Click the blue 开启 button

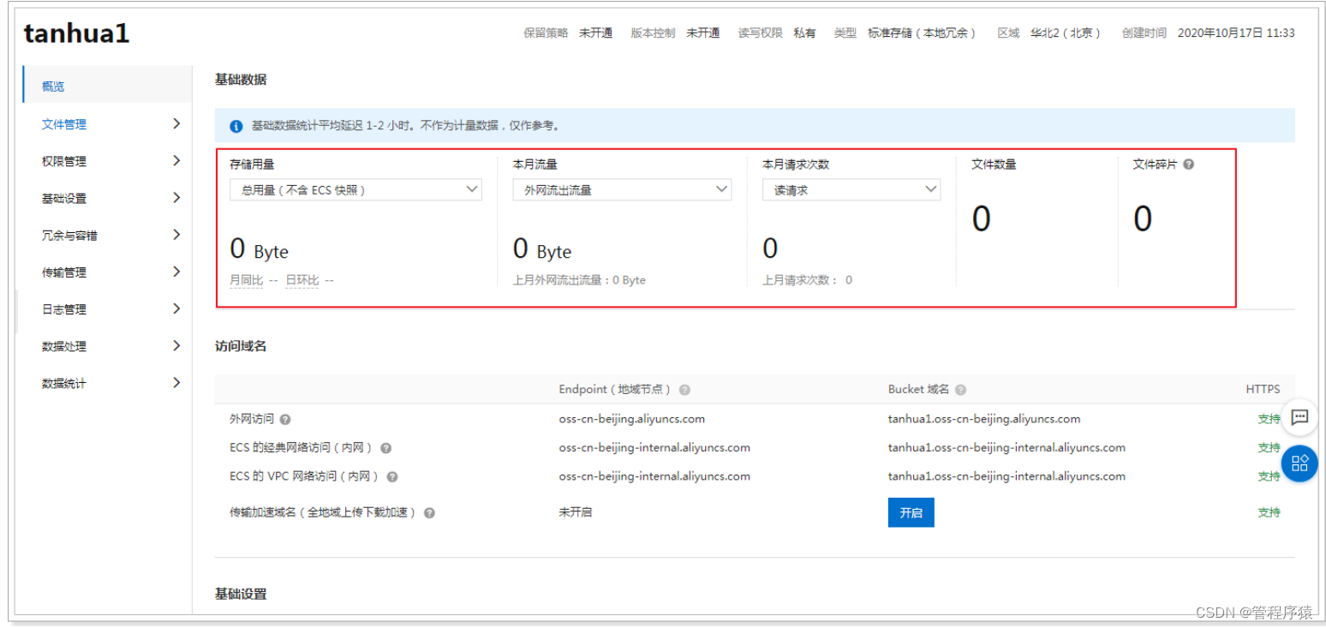pos(911,512)
